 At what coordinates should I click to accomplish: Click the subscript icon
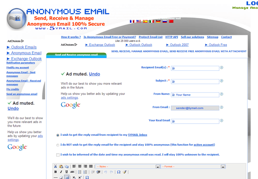click(74, 177)
